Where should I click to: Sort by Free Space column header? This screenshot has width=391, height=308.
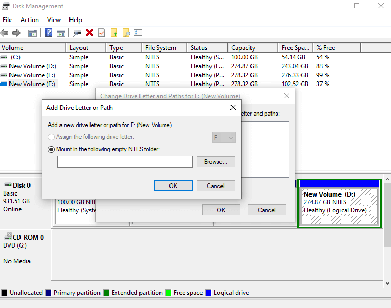click(x=296, y=47)
